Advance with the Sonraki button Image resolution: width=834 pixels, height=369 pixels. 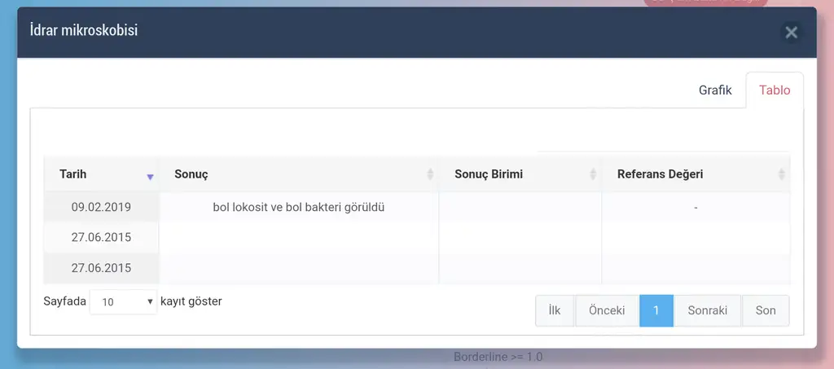click(x=707, y=310)
